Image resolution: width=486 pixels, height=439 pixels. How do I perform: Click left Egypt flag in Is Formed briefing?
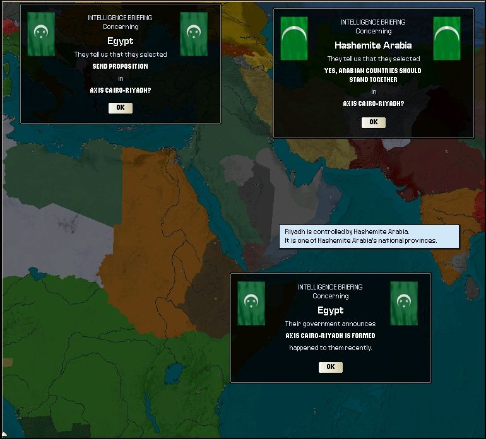click(x=251, y=303)
